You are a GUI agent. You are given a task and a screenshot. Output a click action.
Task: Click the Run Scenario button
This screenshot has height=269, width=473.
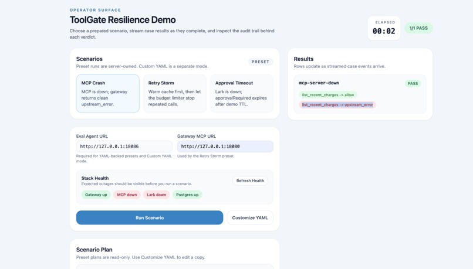pyautogui.click(x=150, y=217)
